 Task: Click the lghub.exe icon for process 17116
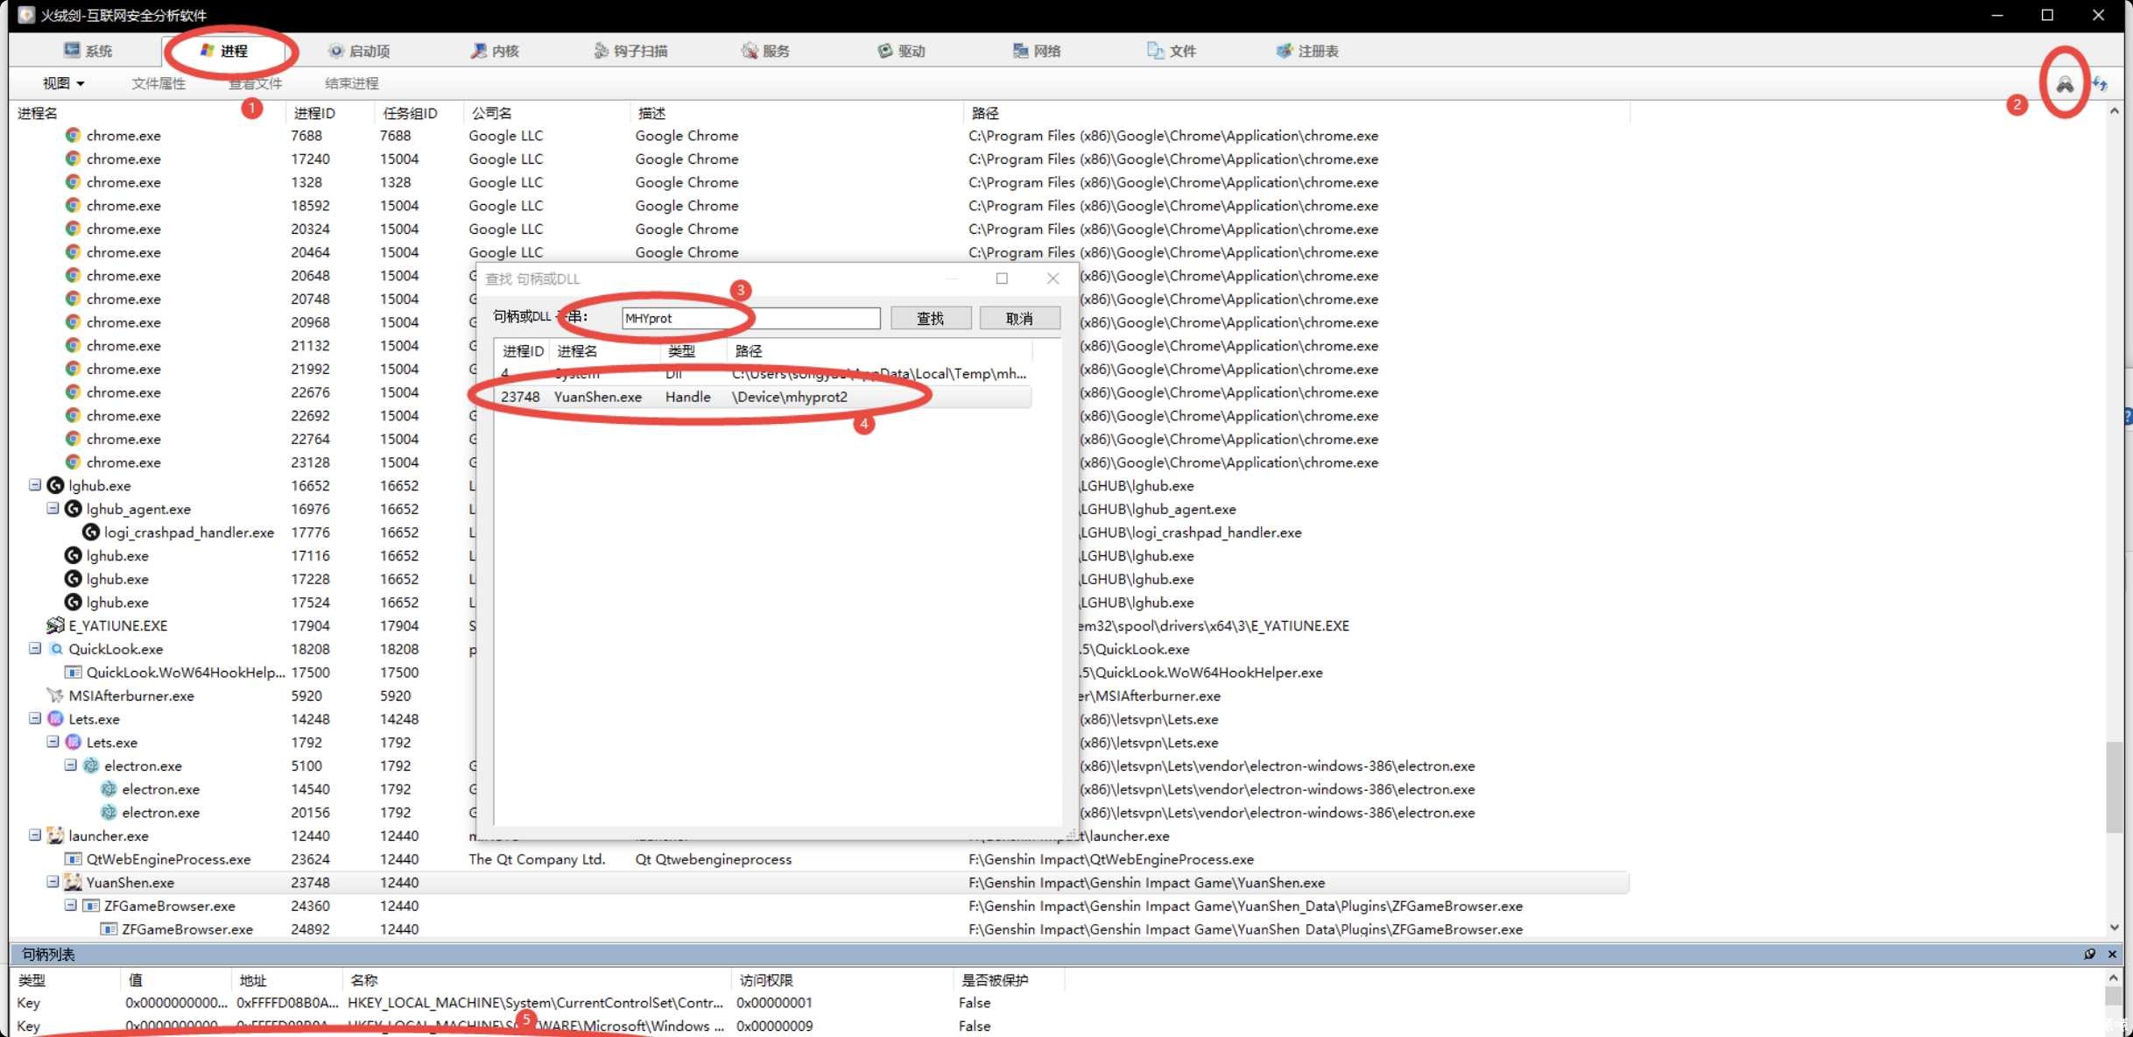tap(73, 555)
